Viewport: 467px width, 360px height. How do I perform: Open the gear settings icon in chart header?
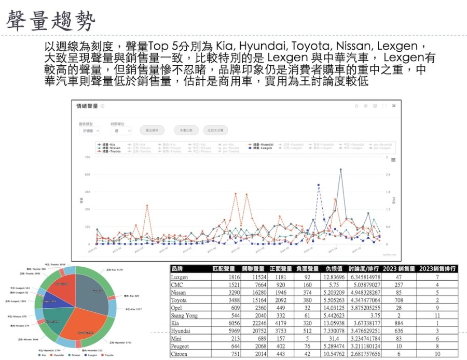coord(366,106)
